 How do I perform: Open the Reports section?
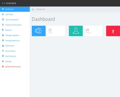(15, 30)
